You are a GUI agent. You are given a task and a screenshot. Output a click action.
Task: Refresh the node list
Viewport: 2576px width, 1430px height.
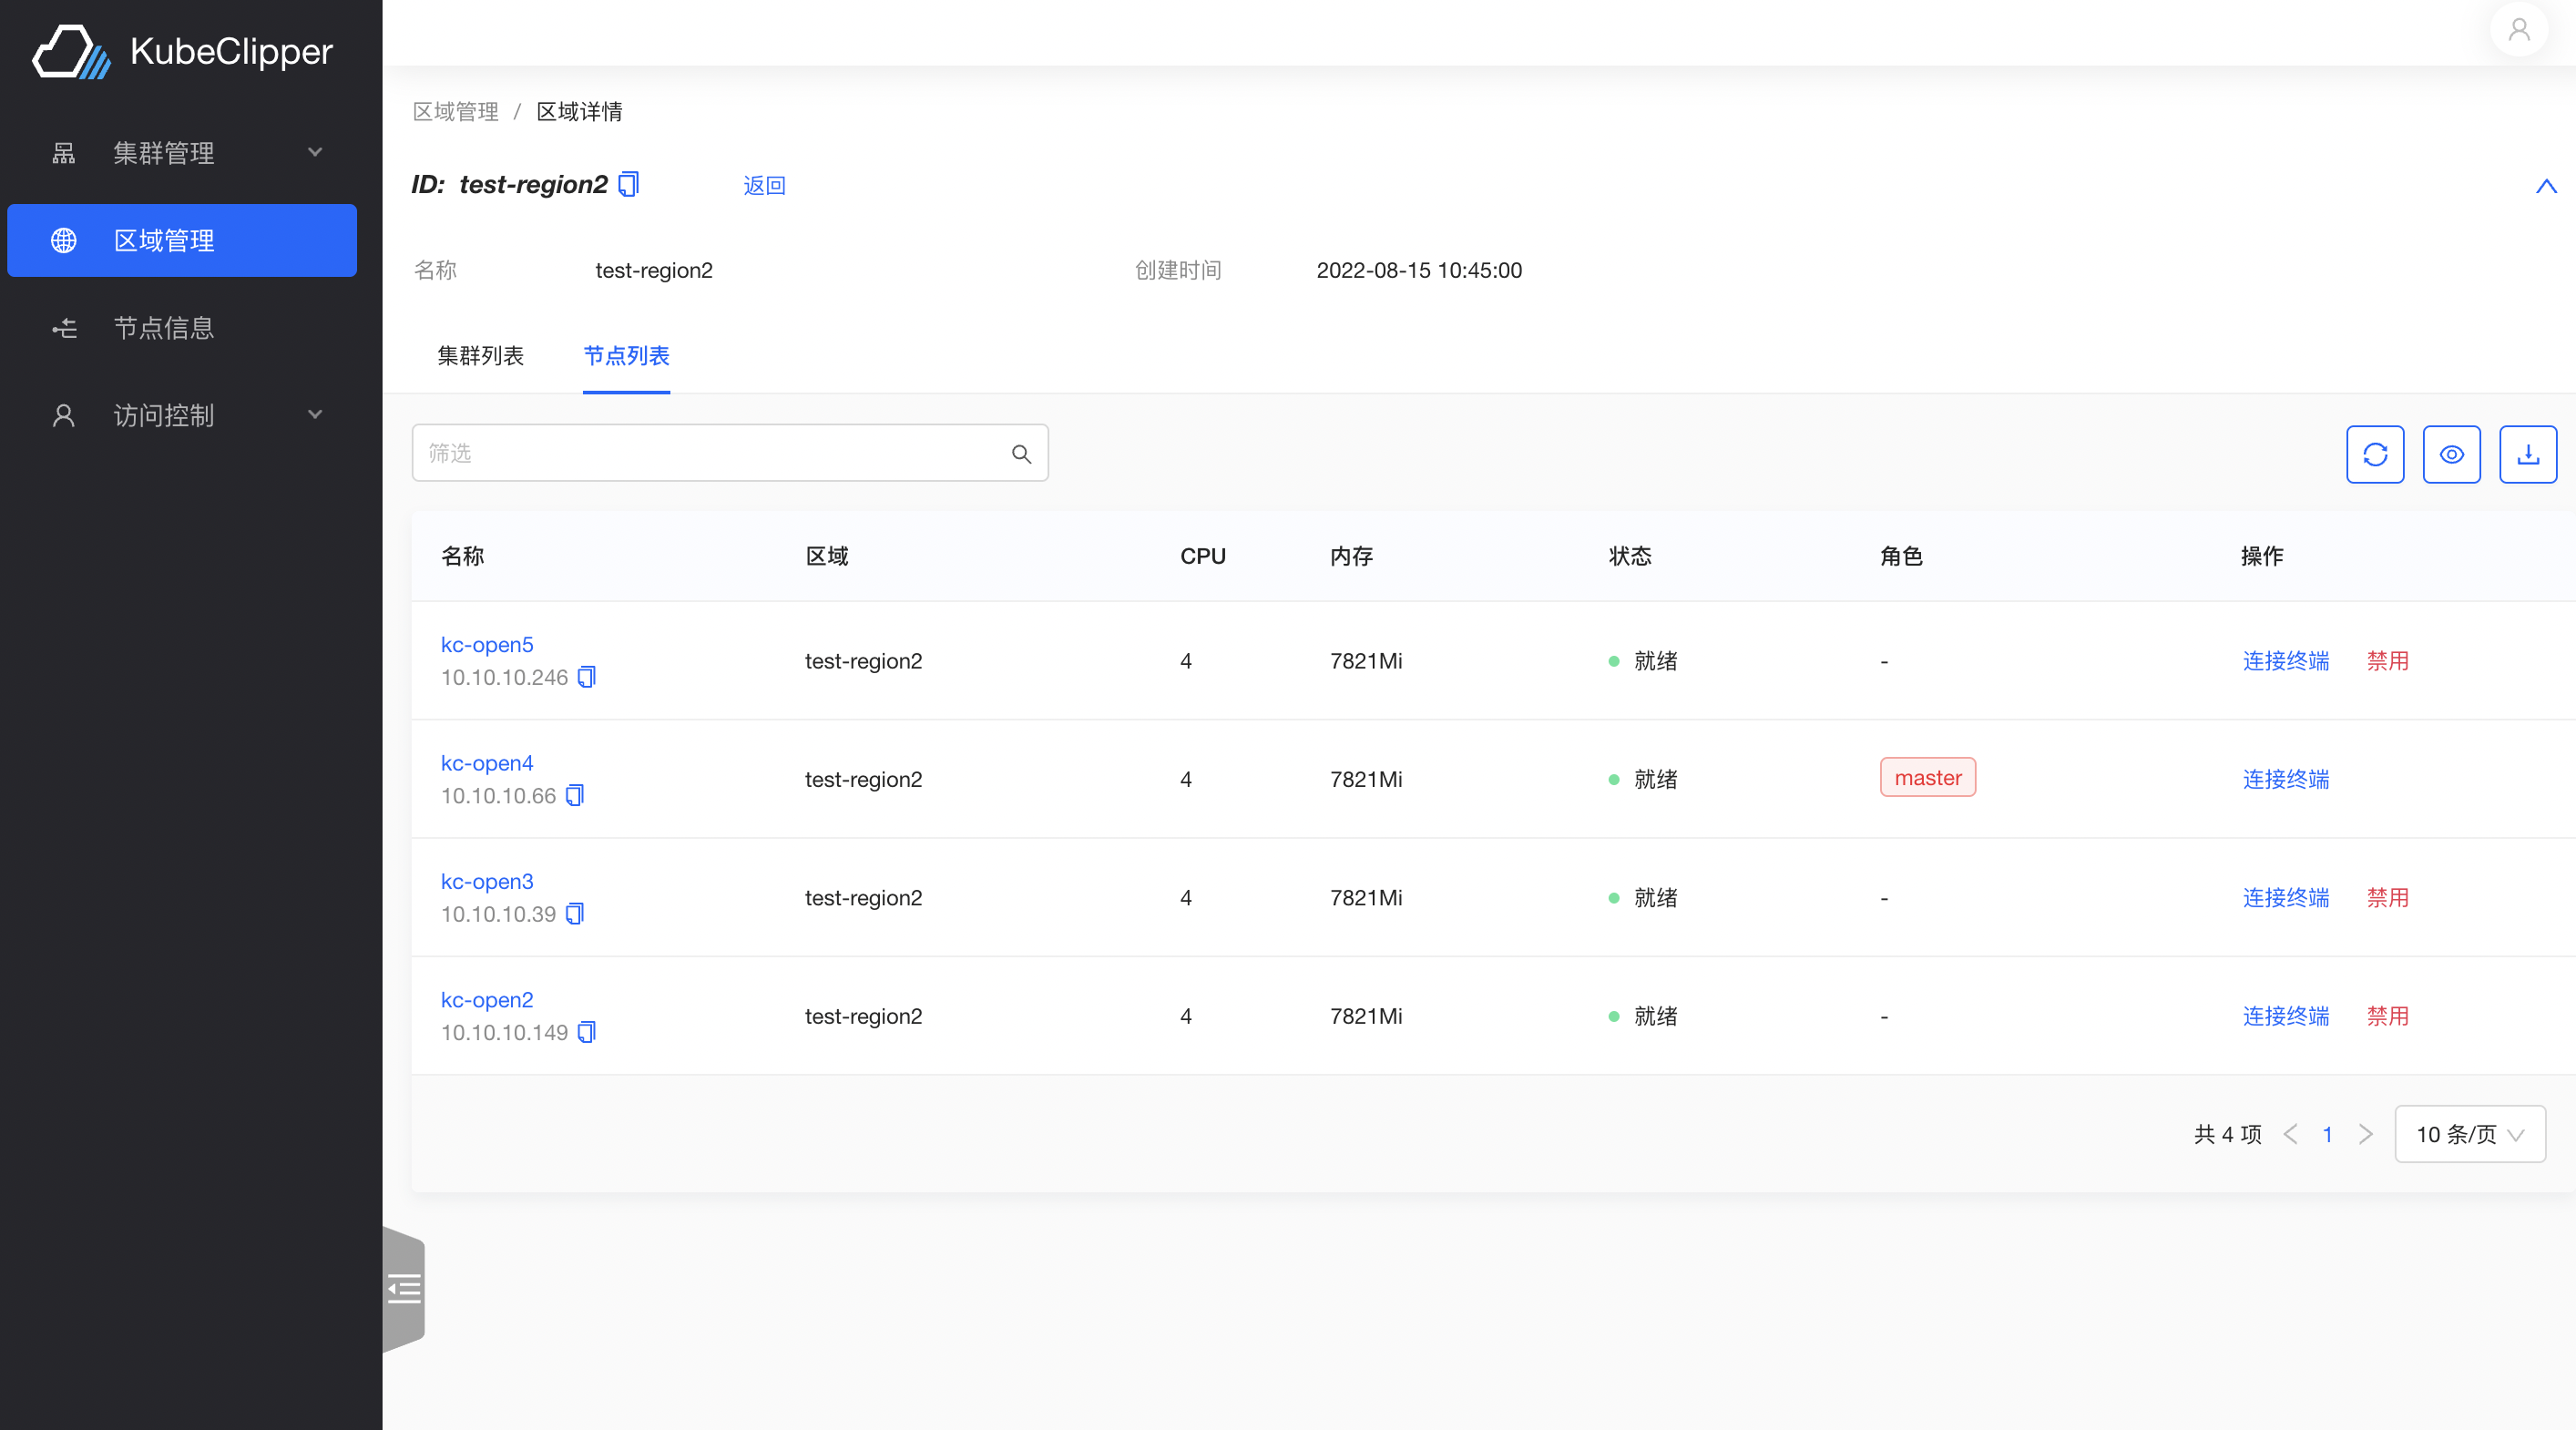(x=2375, y=454)
